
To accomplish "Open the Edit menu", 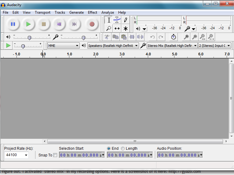I will pos(16,12).
